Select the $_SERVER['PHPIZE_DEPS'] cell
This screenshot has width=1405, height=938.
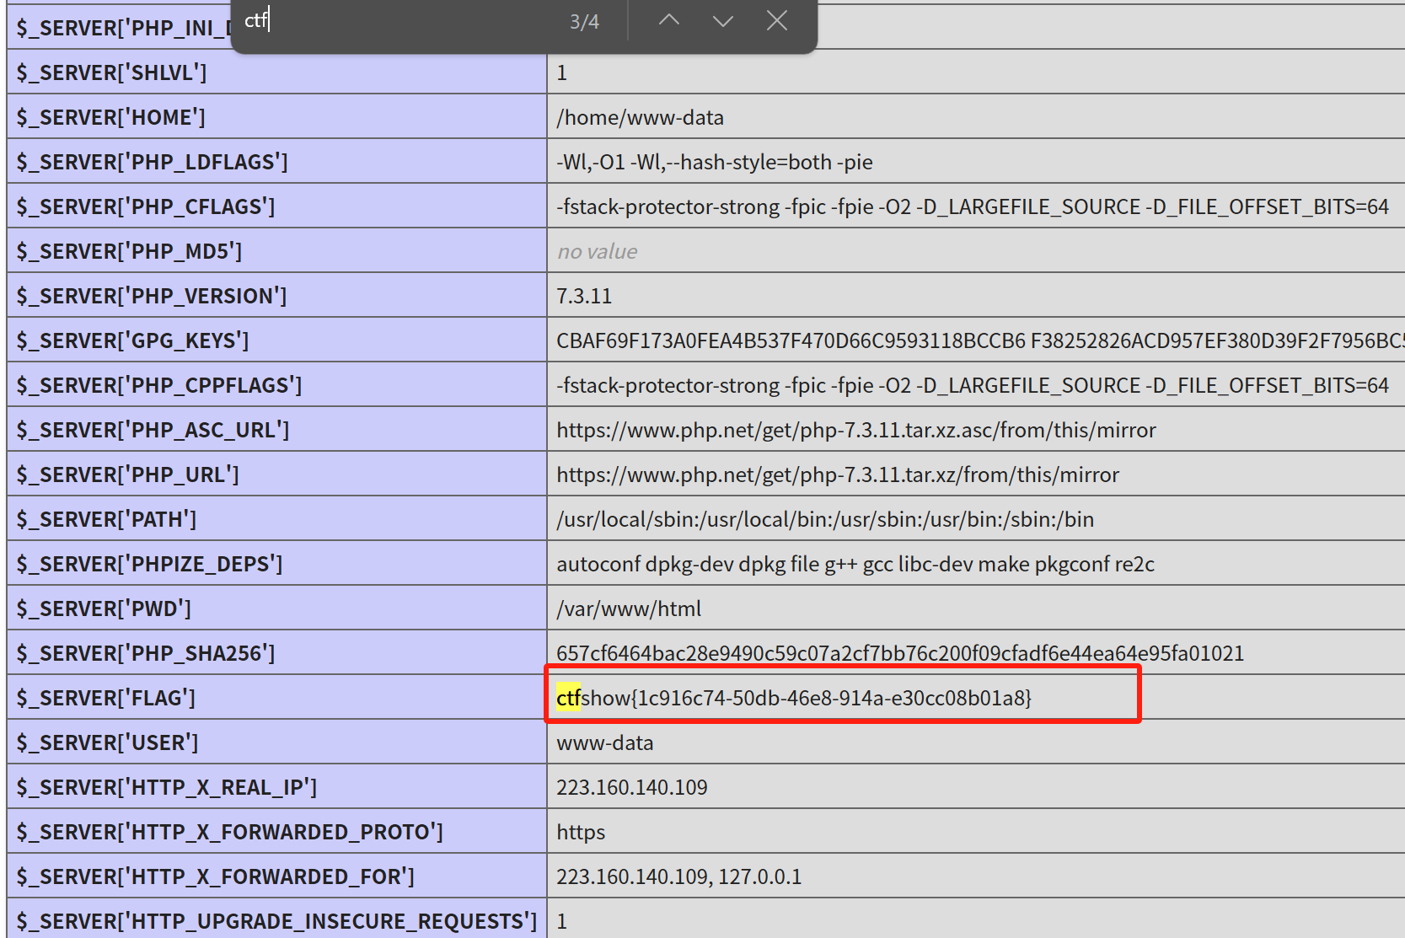(277, 563)
